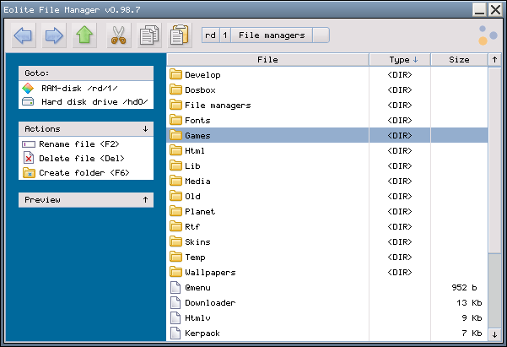
Task: Select the Wallpapers folder
Action: pos(209,273)
